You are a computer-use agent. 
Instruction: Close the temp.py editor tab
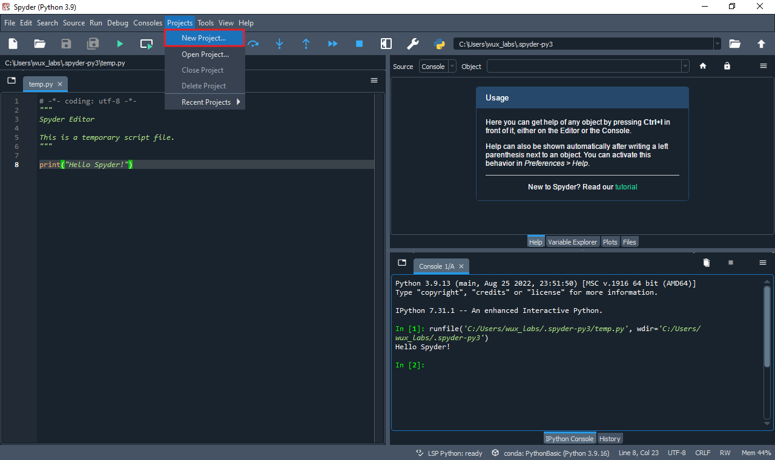pyautogui.click(x=60, y=84)
